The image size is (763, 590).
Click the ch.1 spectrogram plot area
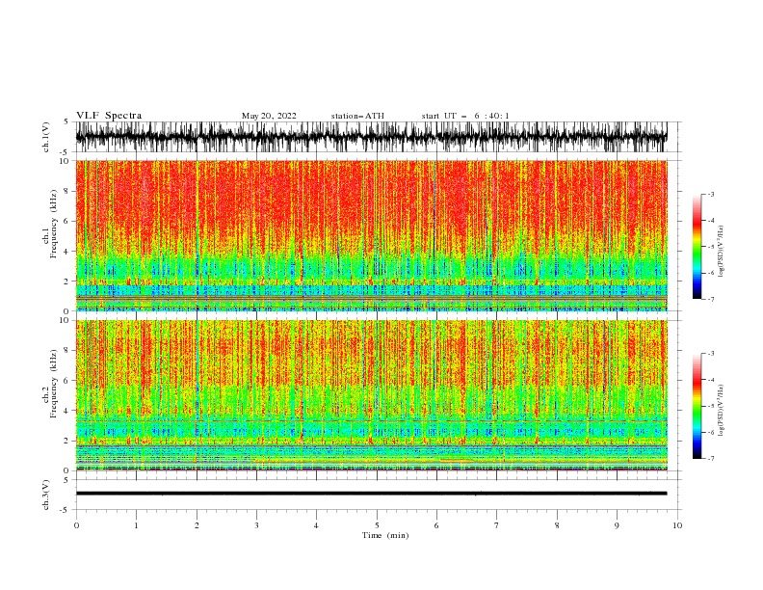pyautogui.click(x=371, y=235)
